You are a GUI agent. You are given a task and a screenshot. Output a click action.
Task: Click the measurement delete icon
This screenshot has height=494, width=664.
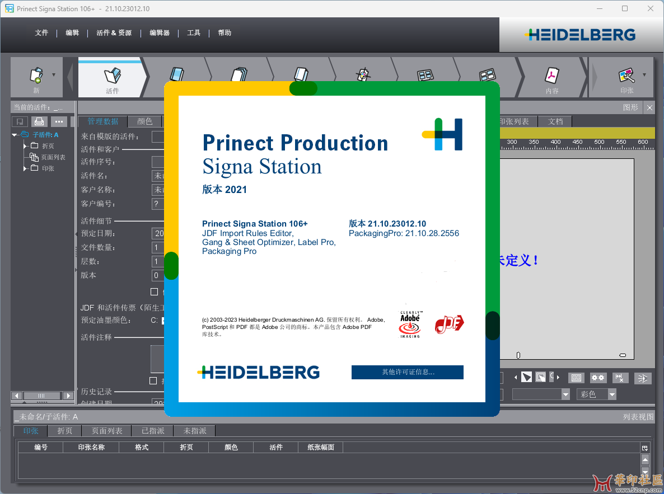pyautogui.click(x=620, y=378)
